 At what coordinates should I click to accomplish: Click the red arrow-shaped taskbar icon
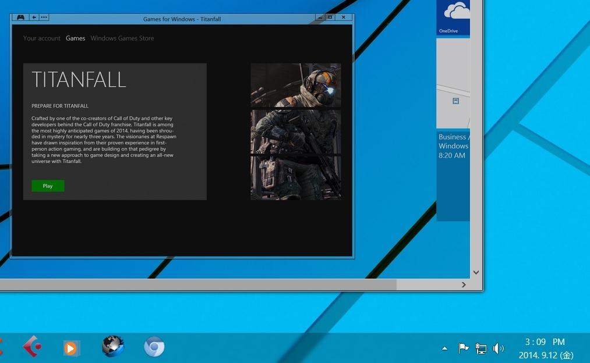pyautogui.click(x=31, y=347)
